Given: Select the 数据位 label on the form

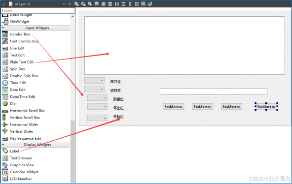Looking at the screenshot, I should point(118,99).
